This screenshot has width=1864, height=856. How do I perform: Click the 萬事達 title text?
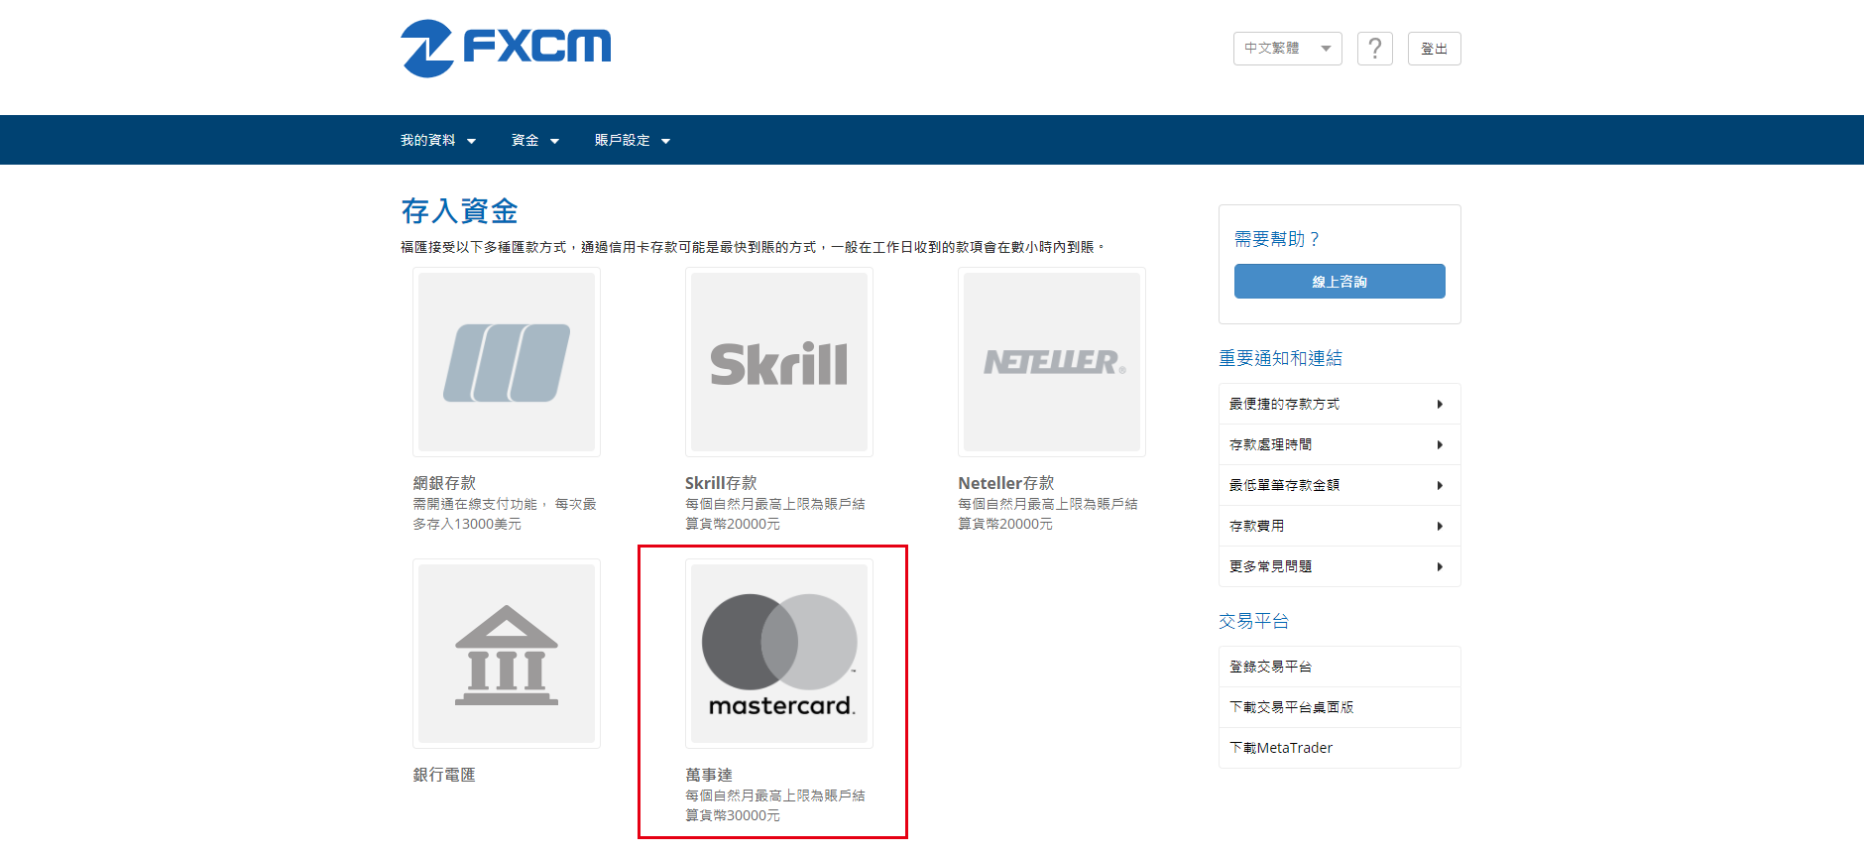[709, 775]
